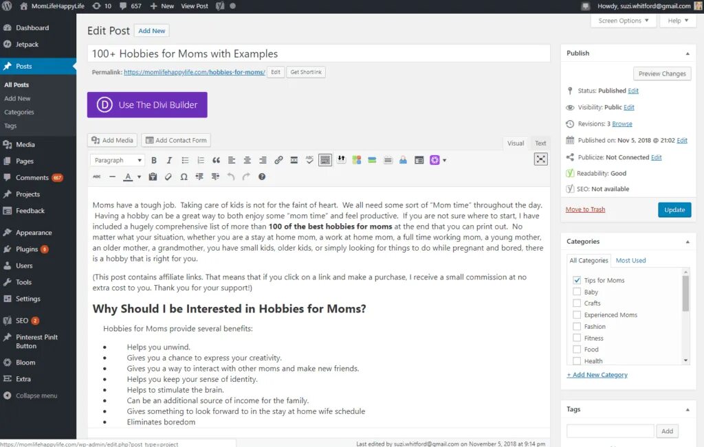Open keyboard shortcuts help icon
704x447 pixels.
[x=262, y=176]
